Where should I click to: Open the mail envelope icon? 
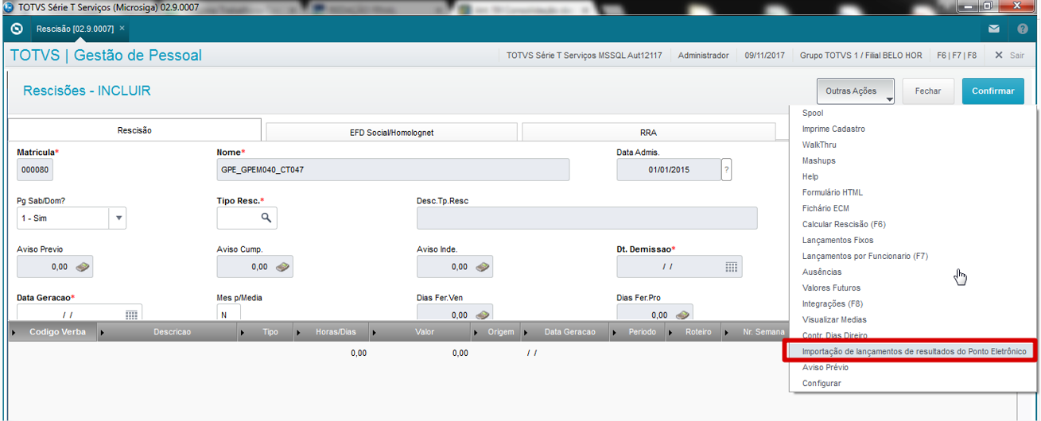(x=994, y=29)
